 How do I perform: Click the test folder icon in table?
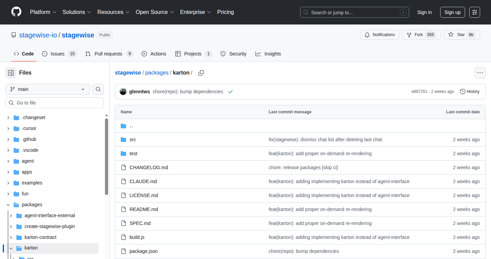[123, 153]
